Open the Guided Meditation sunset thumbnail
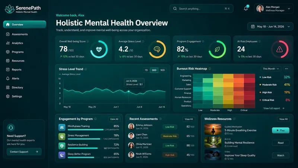The width and height of the screenshot is (298, 168). click(213, 129)
